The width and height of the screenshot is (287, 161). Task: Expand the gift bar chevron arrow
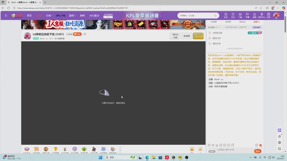(x=120, y=150)
